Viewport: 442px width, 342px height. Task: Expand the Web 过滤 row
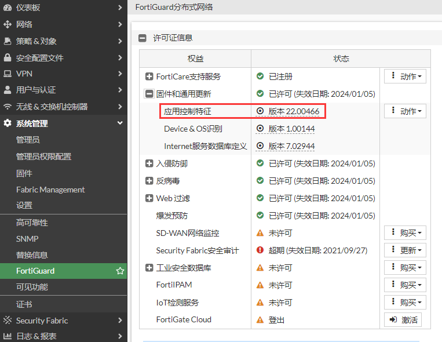tap(149, 198)
